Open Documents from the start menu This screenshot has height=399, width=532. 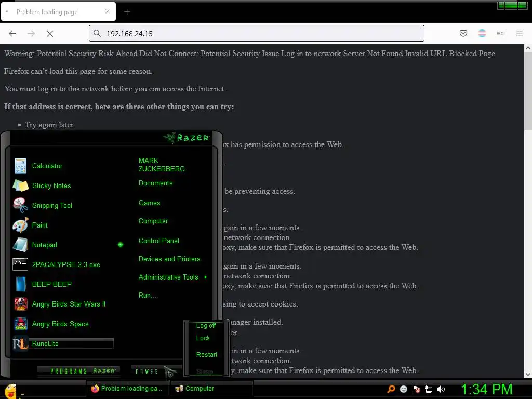[156, 183]
